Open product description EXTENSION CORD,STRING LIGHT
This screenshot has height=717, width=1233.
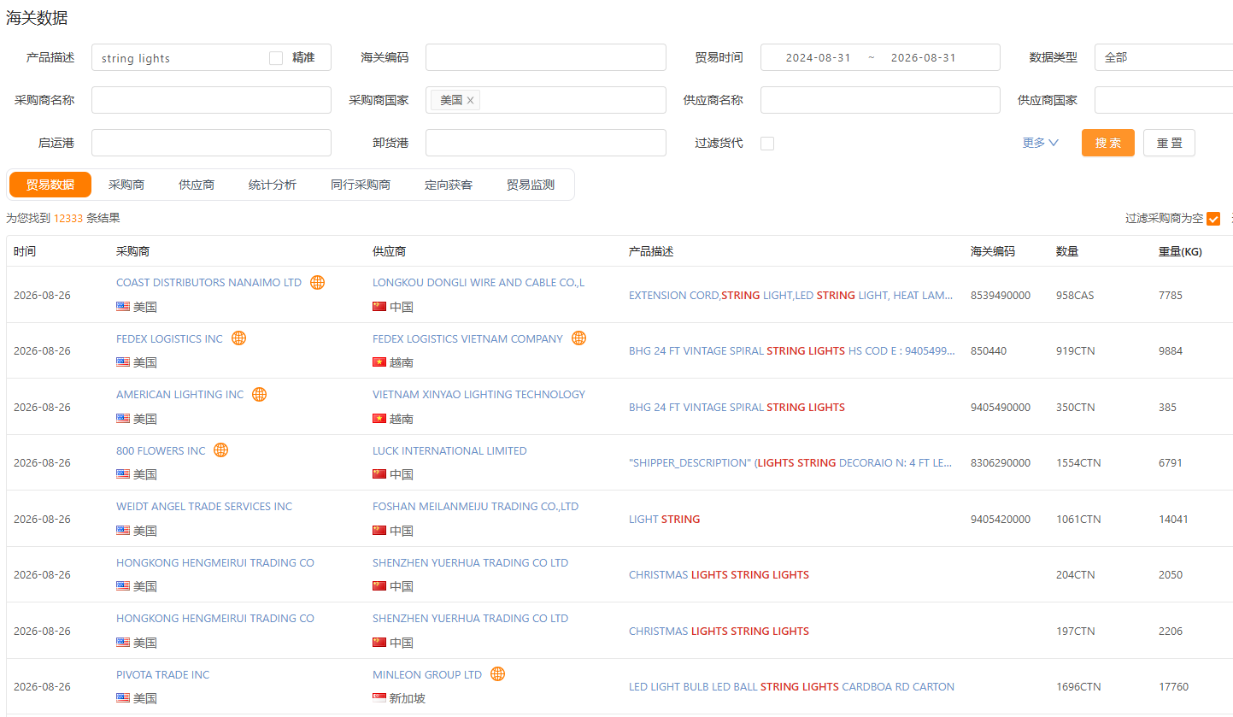(x=791, y=295)
